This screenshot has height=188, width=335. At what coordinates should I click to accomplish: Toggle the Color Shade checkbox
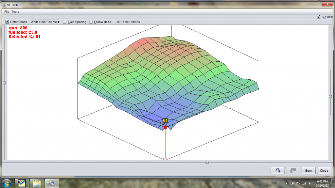click(x=7, y=22)
